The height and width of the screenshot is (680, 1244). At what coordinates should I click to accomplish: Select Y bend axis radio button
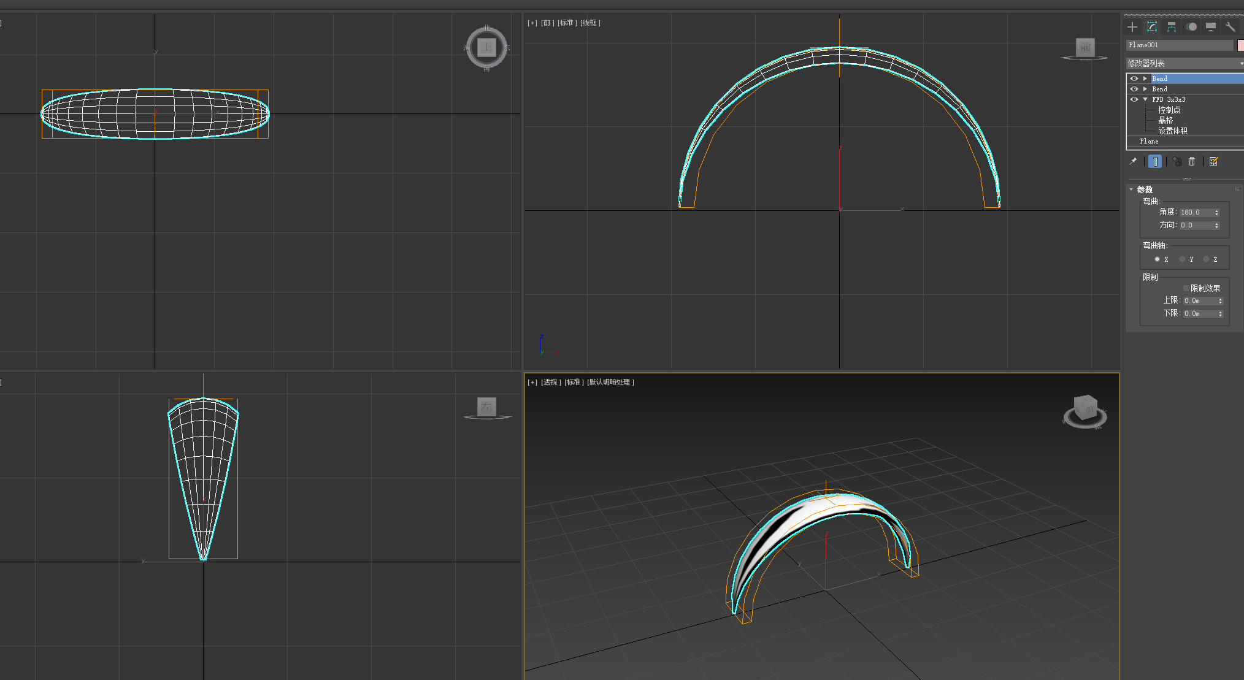click(x=1182, y=259)
